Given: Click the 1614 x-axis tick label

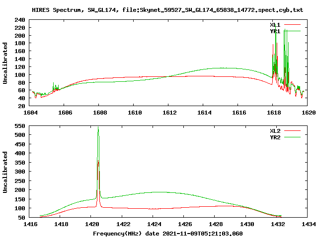Looking at the screenshot, I should pos(204,113).
